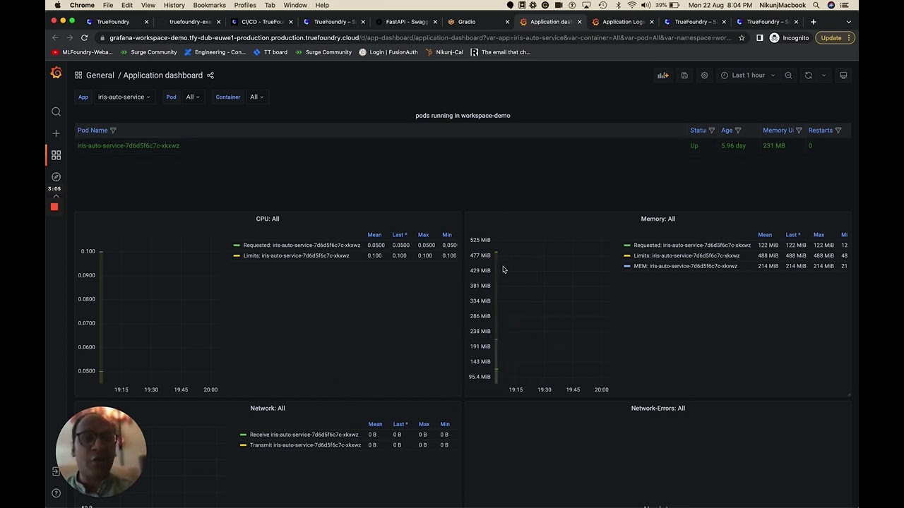This screenshot has height=508, width=904.
Task: Add a panel with the add-panel icon
Action: [x=662, y=75]
